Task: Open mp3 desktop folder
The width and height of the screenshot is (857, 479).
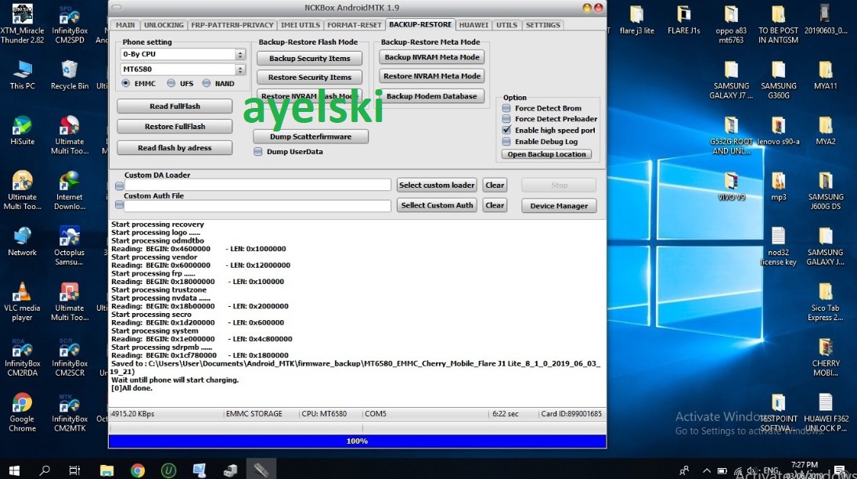Action: pos(778,186)
